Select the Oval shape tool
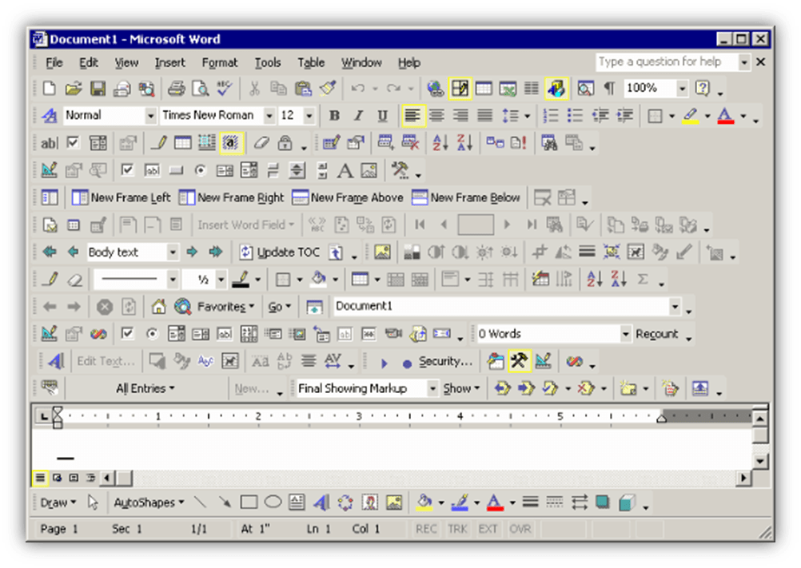Screen dimensions: 801x568 click(273, 502)
